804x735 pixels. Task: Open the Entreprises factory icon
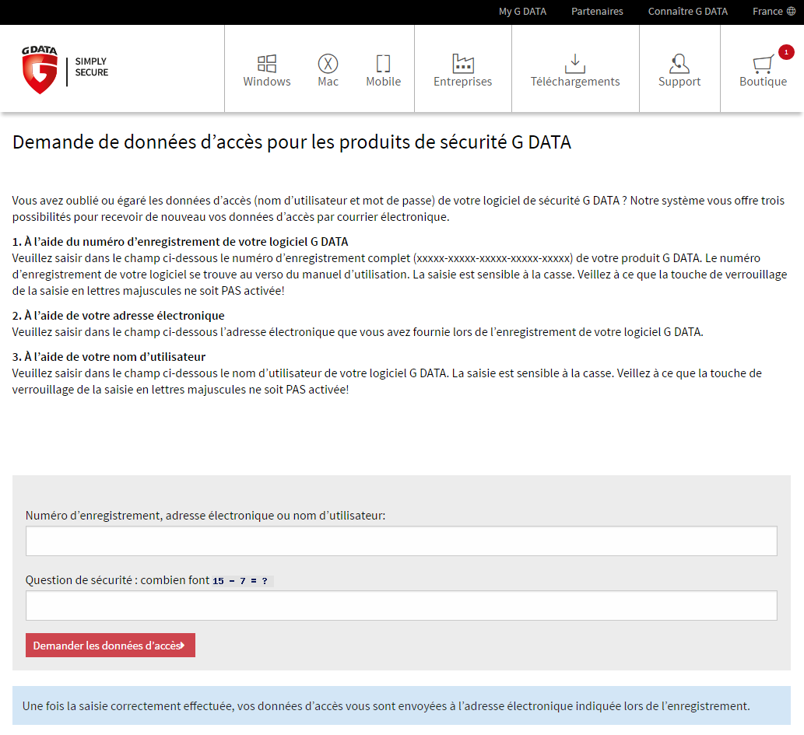(463, 64)
